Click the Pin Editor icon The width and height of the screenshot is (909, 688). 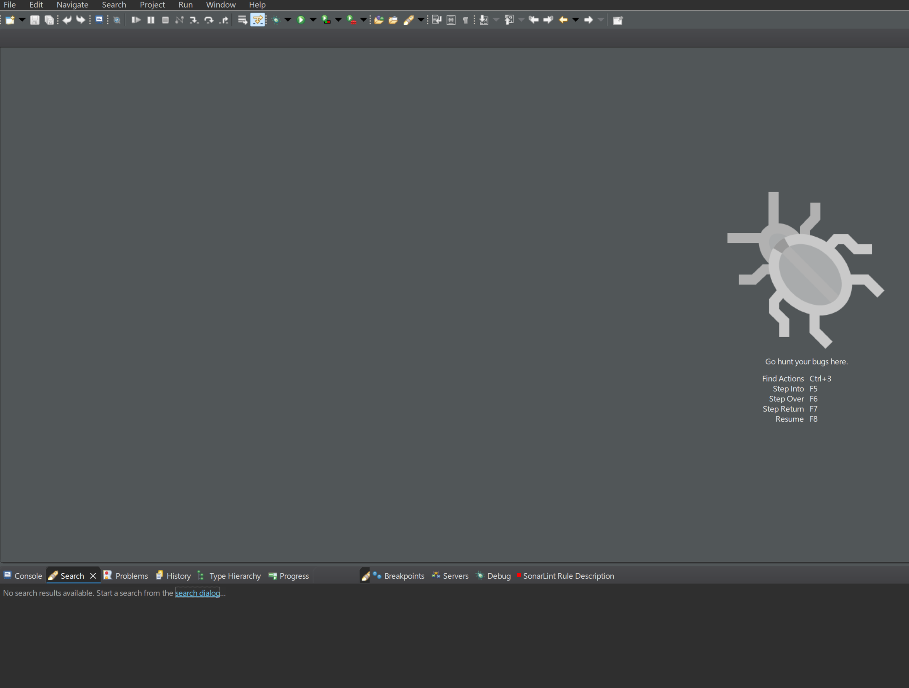point(617,20)
